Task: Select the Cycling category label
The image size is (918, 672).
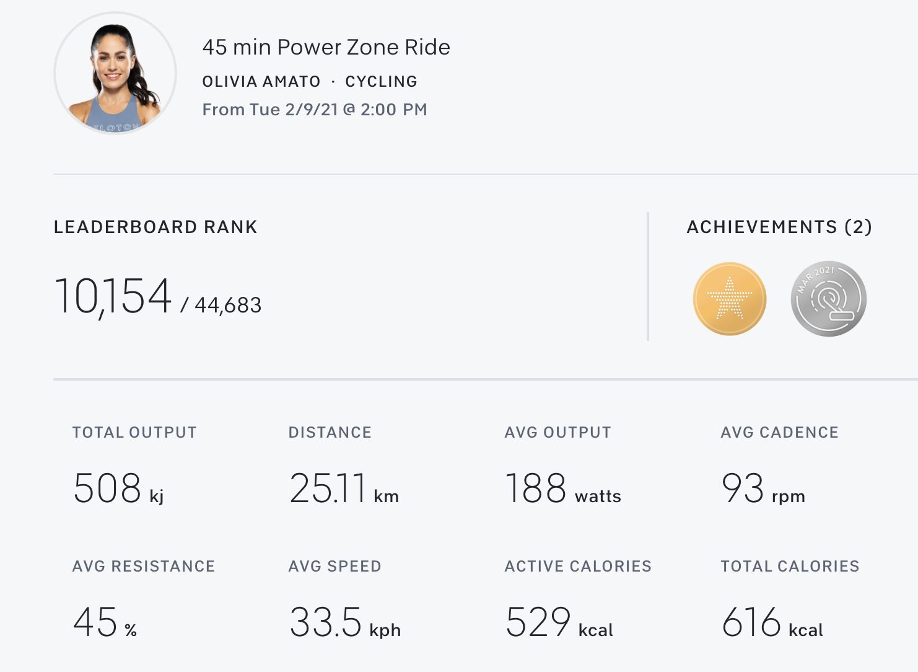Action: [381, 81]
